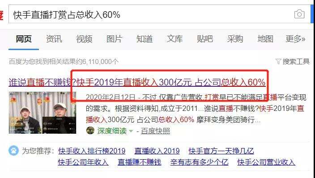Open the 知道 tab
This screenshot has width=315, height=178.
tap(145, 39)
